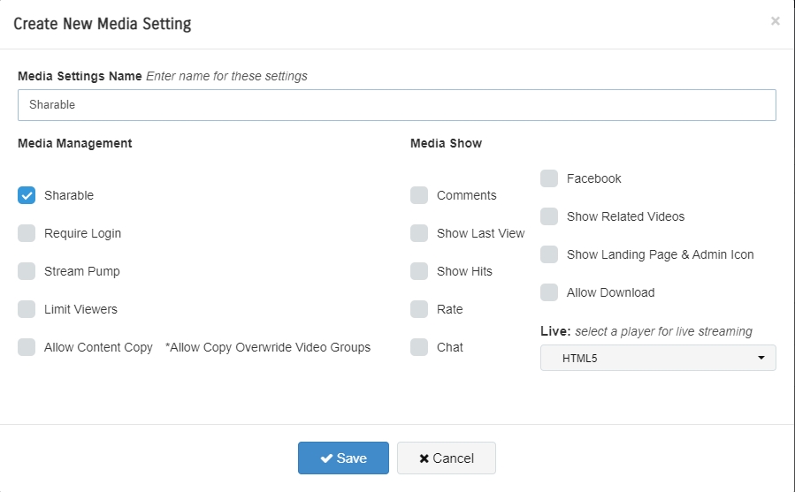The width and height of the screenshot is (795, 492).
Task: Enable the Require Login checkbox
Action: [27, 233]
